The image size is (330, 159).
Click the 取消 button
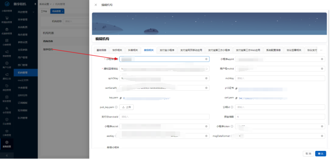tap(308, 154)
